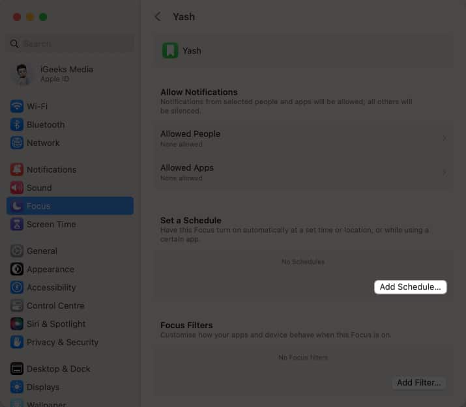Click the Yash title in header
This screenshot has width=466, height=407.
click(x=184, y=17)
